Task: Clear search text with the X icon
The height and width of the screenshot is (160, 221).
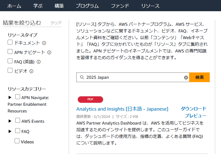Action: [x=186, y=77]
